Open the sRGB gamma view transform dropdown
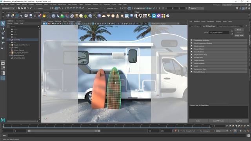This screenshot has height=141, width=251. pyautogui.click(x=165, y=23)
